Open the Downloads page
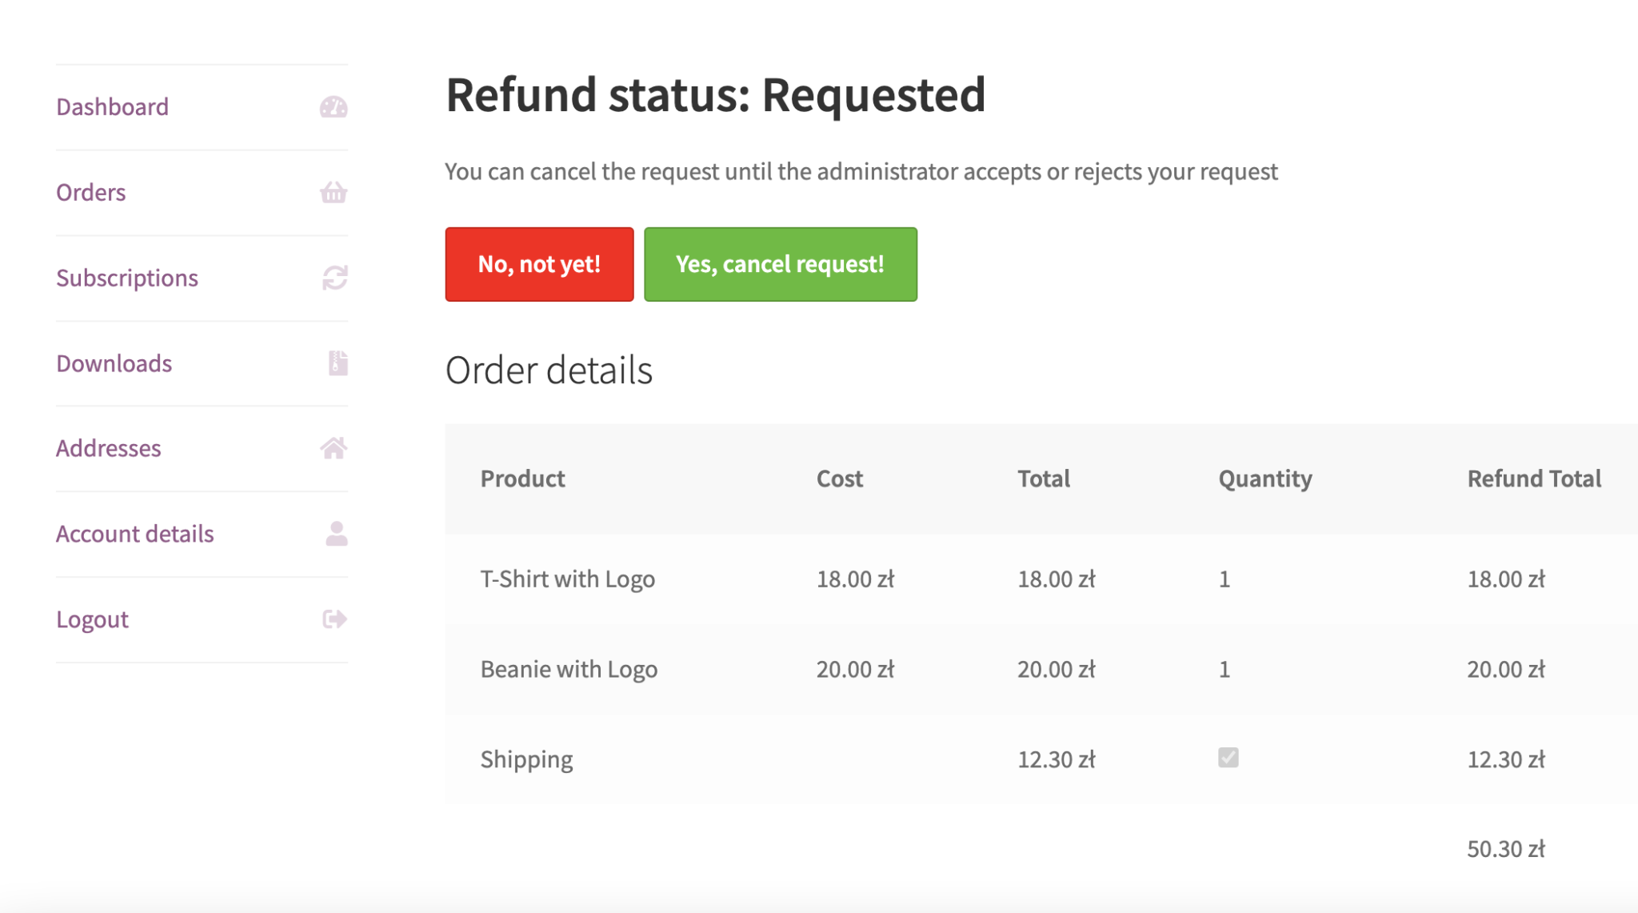This screenshot has width=1638, height=913. point(114,363)
